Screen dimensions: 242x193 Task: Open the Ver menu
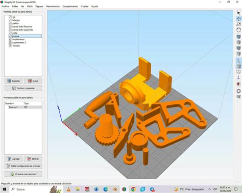pos(22,6)
